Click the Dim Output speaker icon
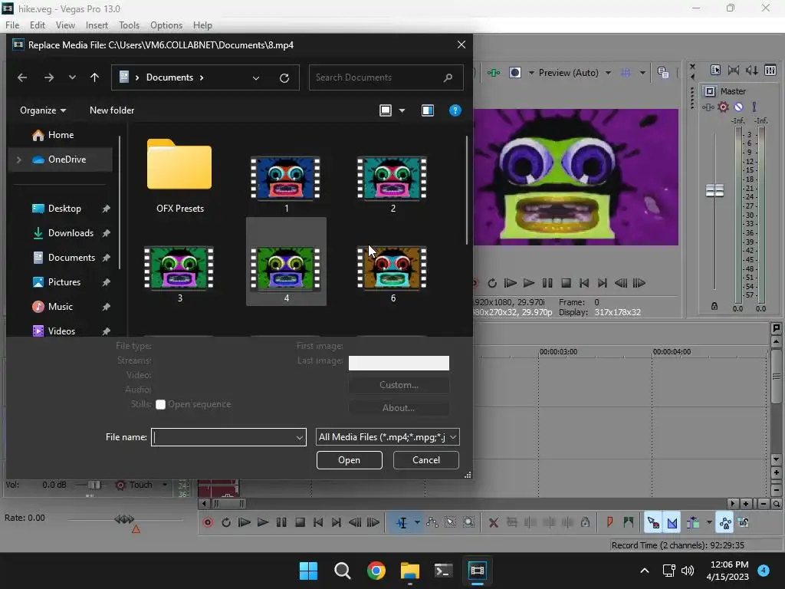785x589 pixels. 752,70
